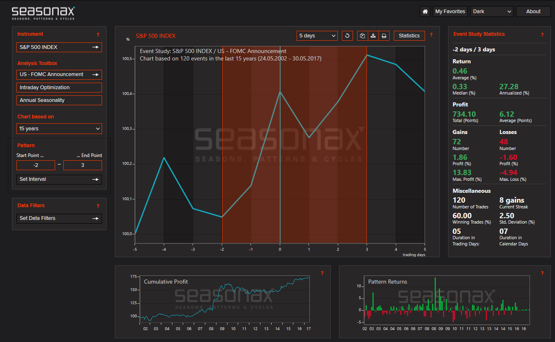Click the average return value 0.46
This screenshot has width=555, height=342.
[460, 71]
